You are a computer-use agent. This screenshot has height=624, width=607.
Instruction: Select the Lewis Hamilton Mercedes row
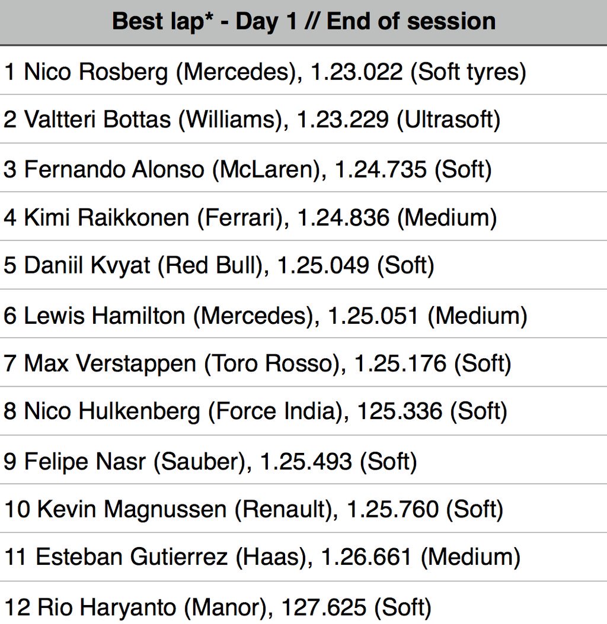tap(303, 314)
